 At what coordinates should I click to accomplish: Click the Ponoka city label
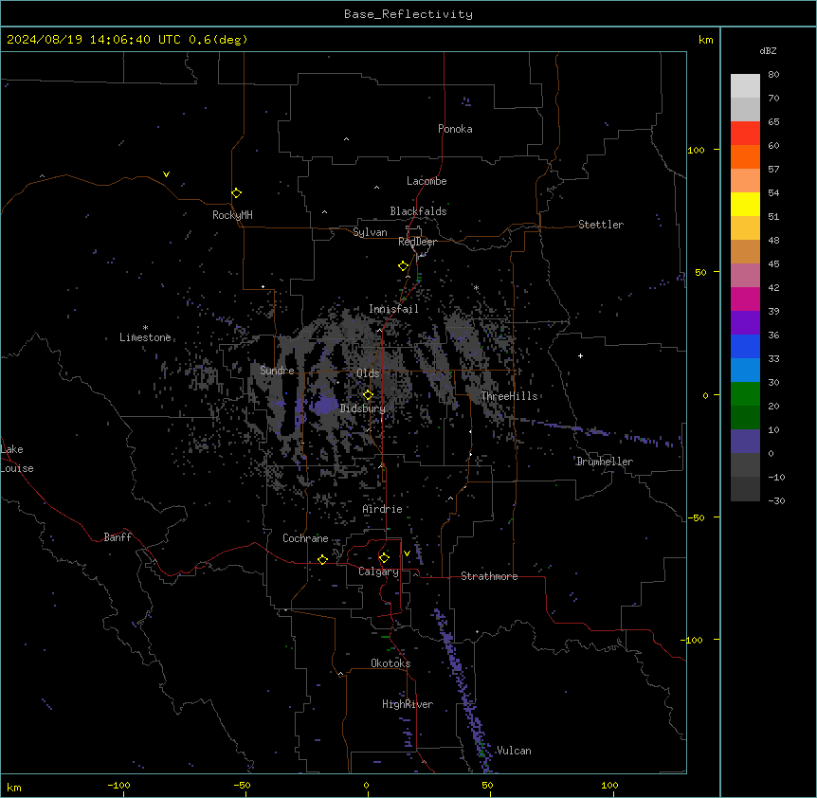455,129
